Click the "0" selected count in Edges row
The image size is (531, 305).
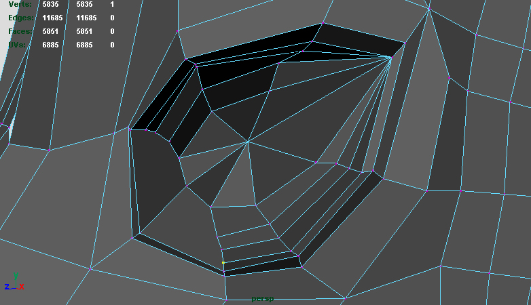[x=112, y=18]
